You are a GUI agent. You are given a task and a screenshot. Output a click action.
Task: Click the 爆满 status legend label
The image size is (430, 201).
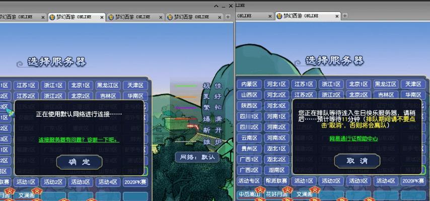(x=212, y=120)
